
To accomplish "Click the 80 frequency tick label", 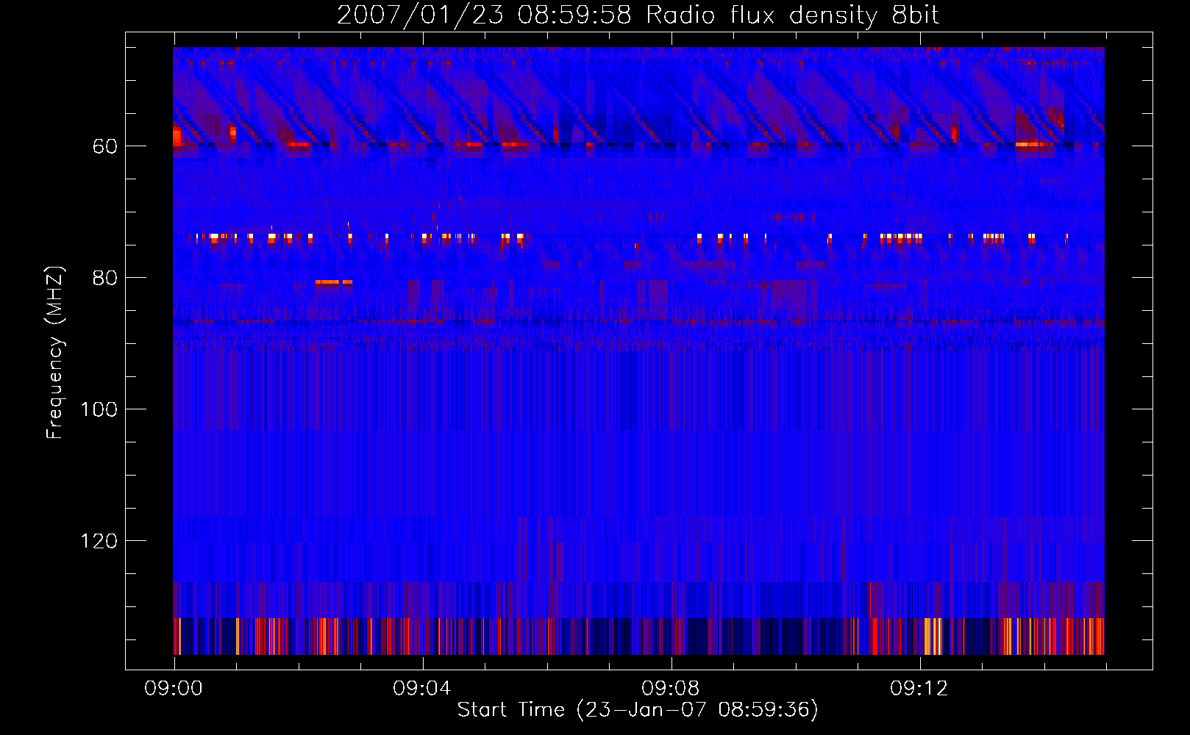I will [x=104, y=278].
